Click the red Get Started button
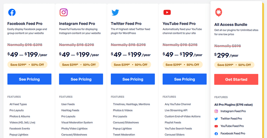 236,80
